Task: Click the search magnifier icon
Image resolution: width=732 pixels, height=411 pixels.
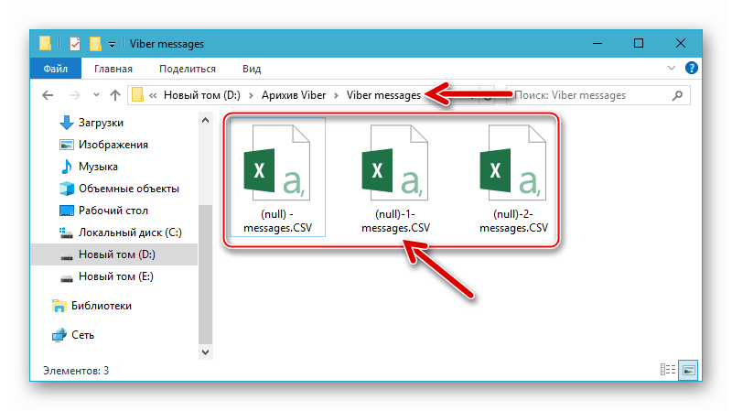Action: (677, 95)
